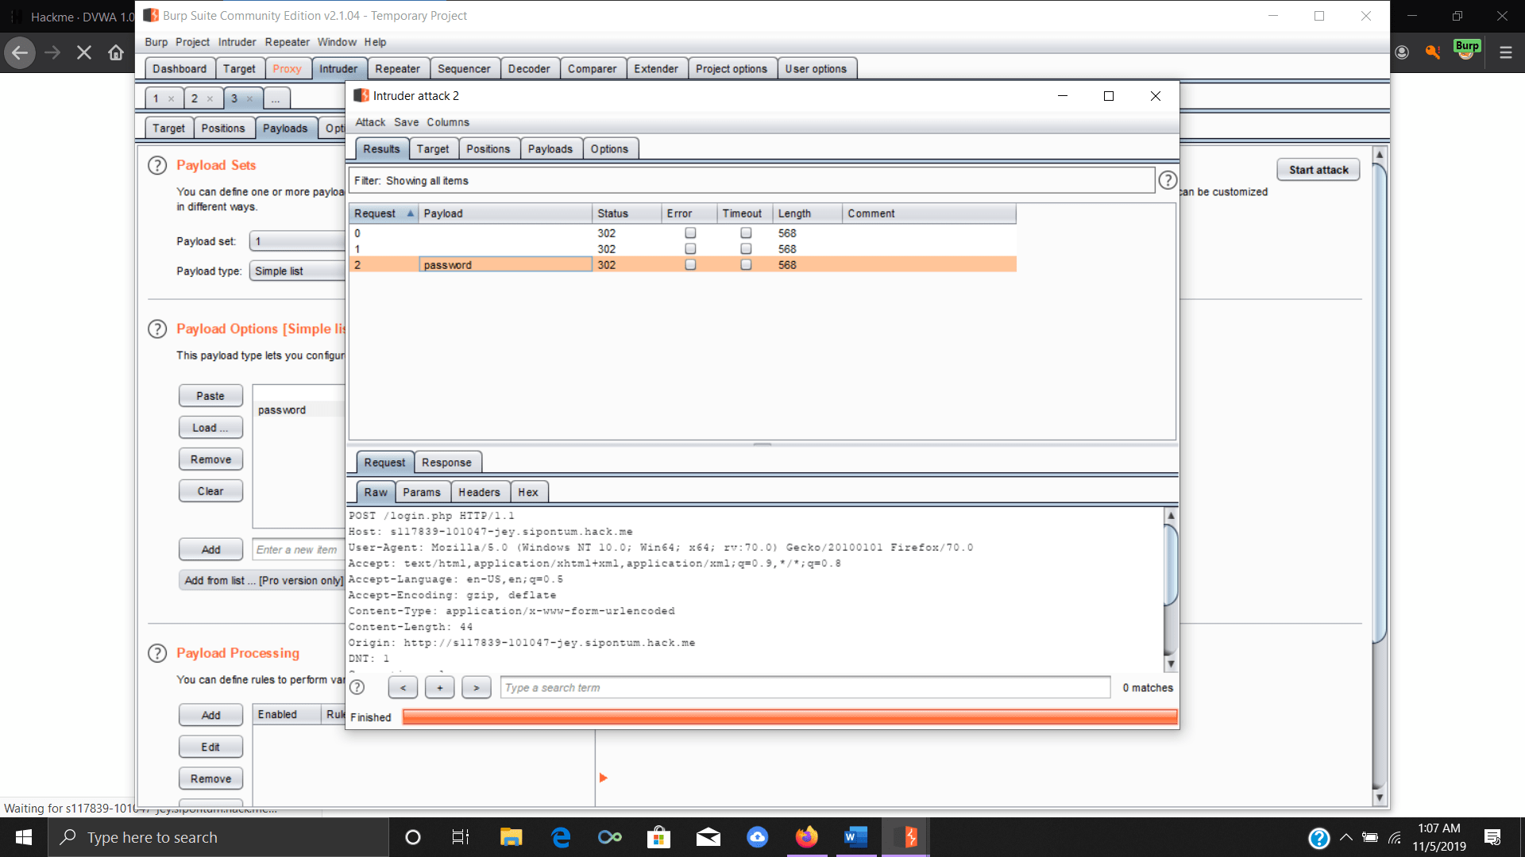
Task: Toggle Error checkbox for request 1
Action: [690, 249]
